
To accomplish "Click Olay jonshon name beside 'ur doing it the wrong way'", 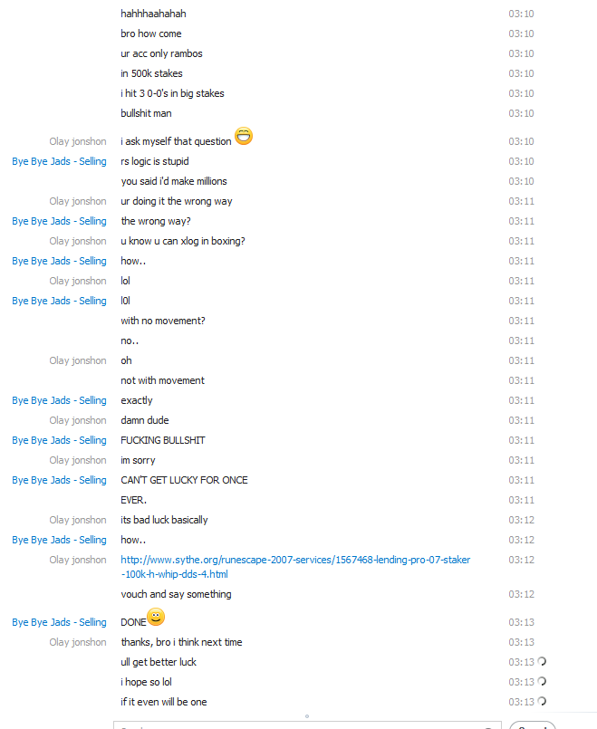I will pos(78,201).
